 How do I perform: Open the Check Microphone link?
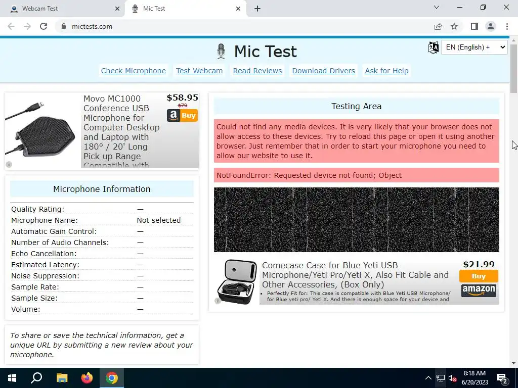(x=134, y=71)
